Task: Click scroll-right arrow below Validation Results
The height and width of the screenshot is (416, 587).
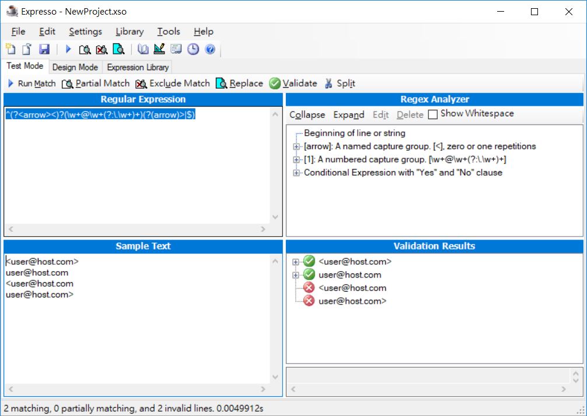Action: [x=564, y=389]
